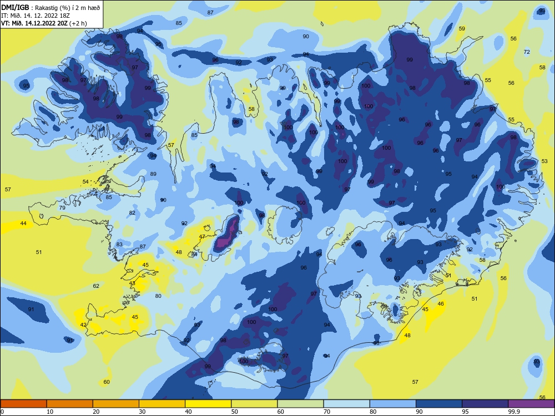Image resolution: width=555 pixels, height=416 pixels.
Task: Select the 'IT: Mið. 14. 12. 2022 18Z' line
Action: click(x=37, y=16)
